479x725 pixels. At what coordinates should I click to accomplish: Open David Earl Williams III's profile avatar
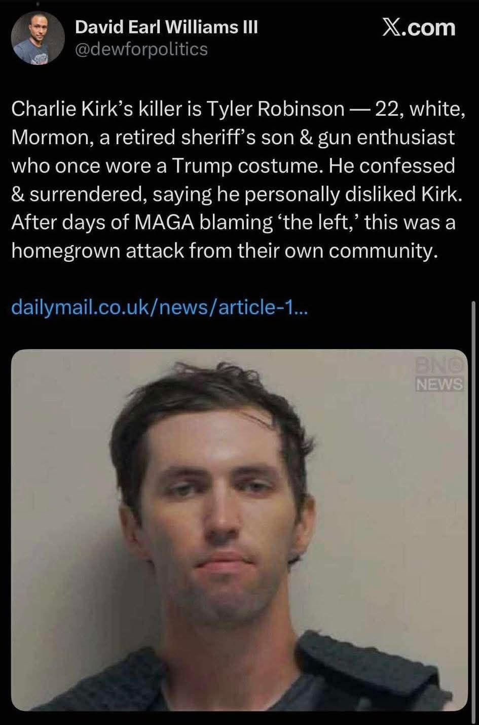(39, 38)
